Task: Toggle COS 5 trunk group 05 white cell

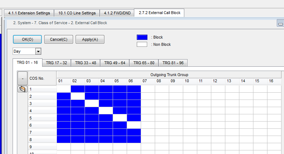Action: click(x=120, y=118)
